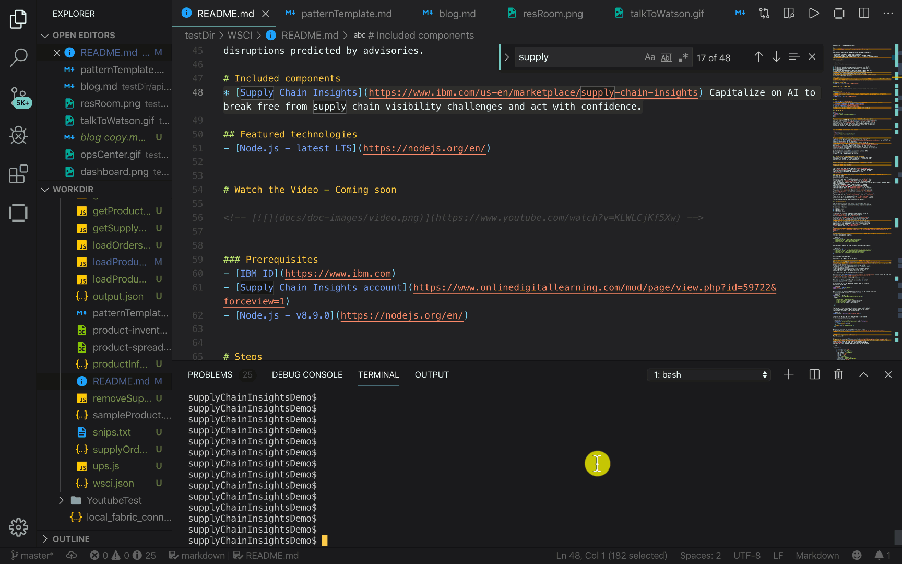Select the TERMINAL panel tab
The image size is (902, 564).
378,374
